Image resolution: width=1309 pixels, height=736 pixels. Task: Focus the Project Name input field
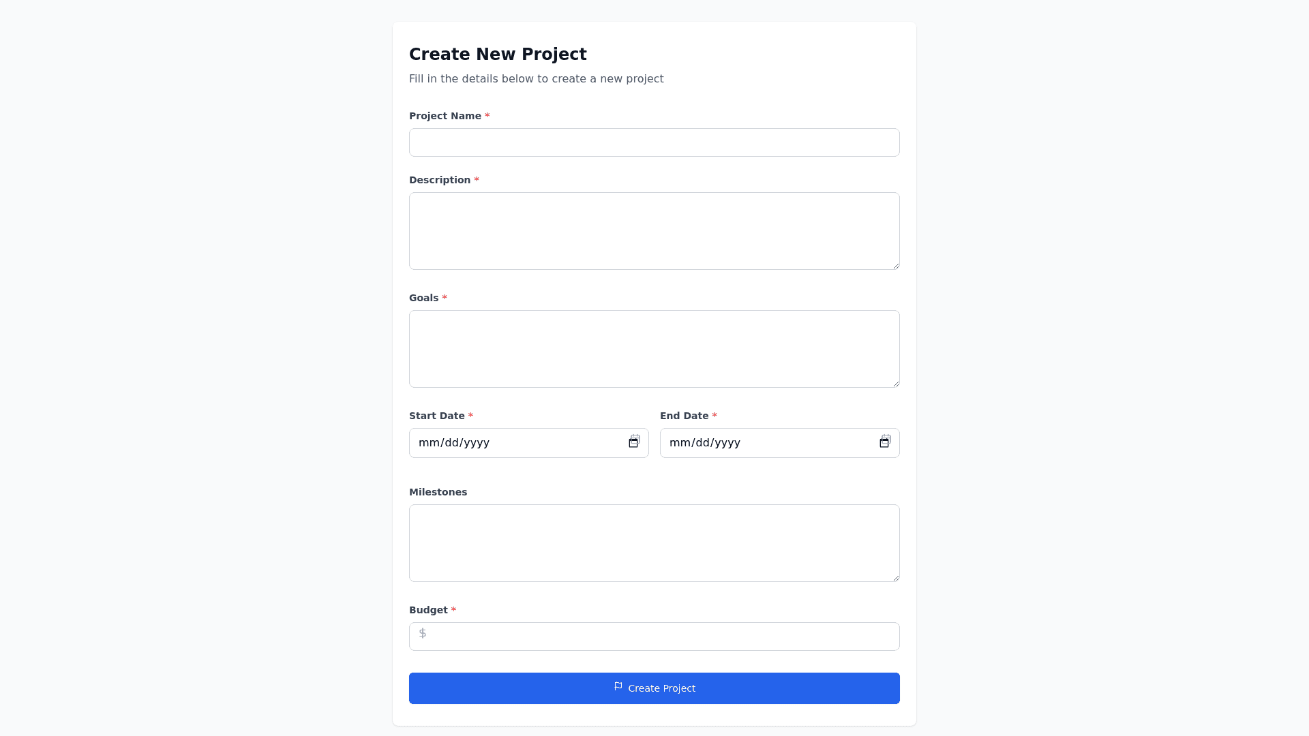click(x=654, y=142)
